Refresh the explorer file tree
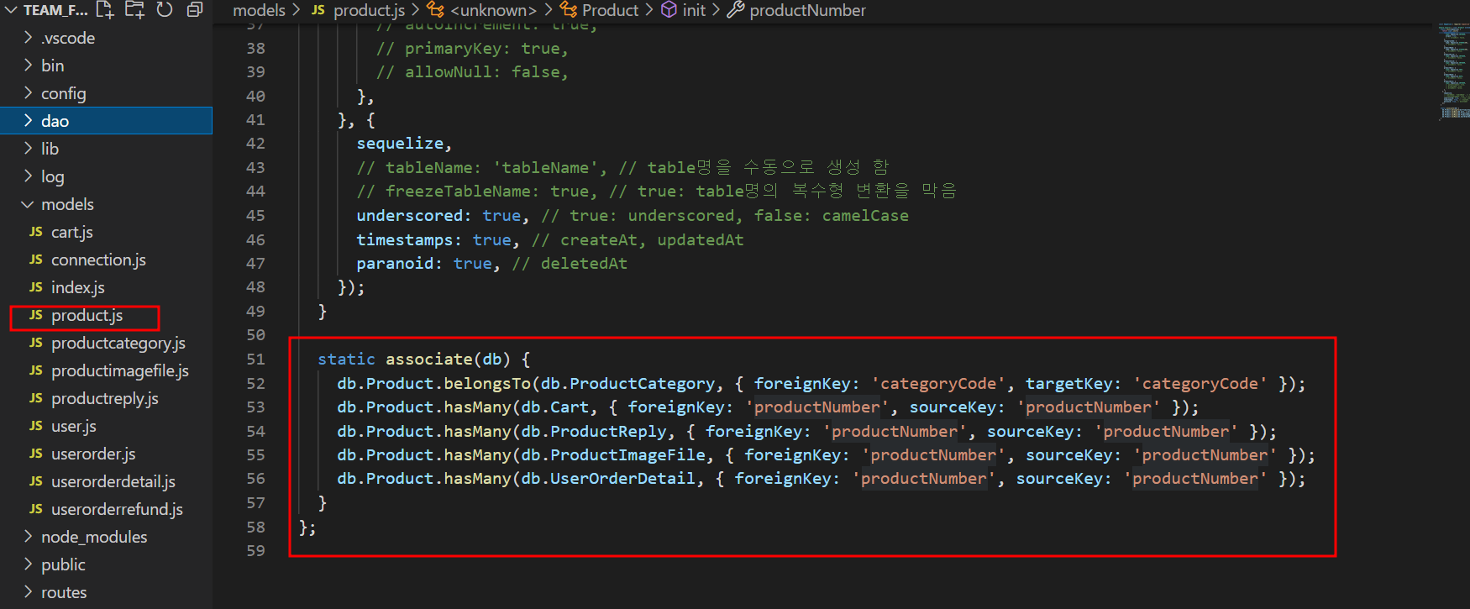Screen dimensions: 1470x609 (x=165, y=10)
